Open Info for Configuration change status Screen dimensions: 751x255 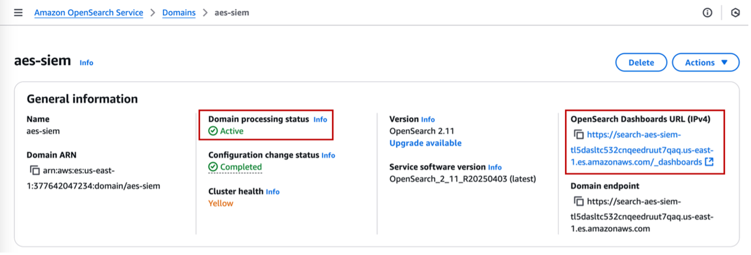328,155
